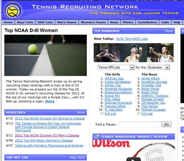Open Whitney Kay's player profile
This screenshot has width=184, height=161.
coord(114,78)
